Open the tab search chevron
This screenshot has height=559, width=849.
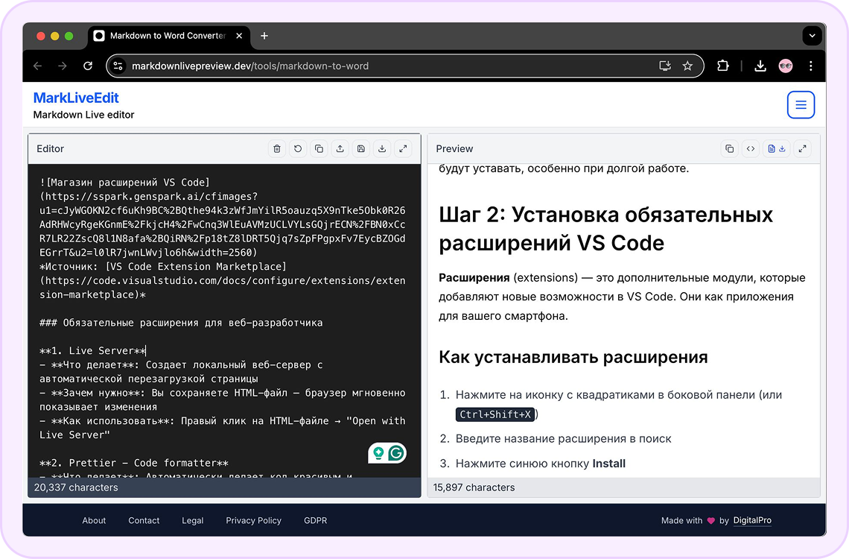coord(812,35)
